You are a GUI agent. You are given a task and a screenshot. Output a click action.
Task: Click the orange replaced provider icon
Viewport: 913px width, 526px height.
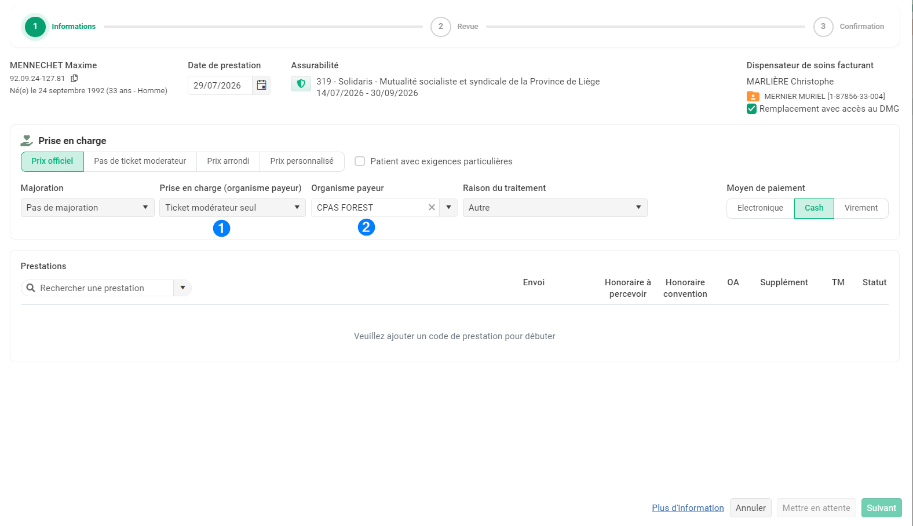point(753,97)
